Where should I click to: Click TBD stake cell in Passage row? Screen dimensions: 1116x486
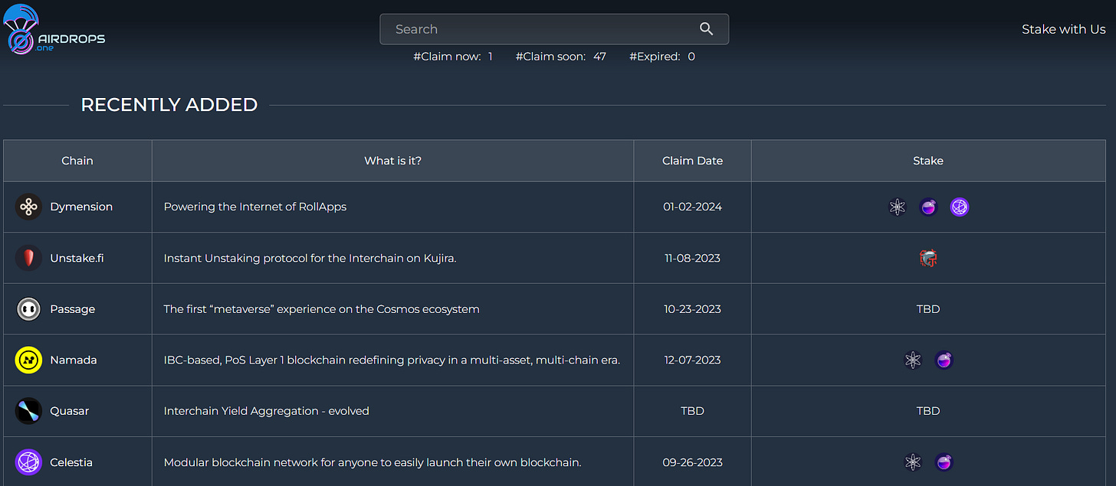pyautogui.click(x=928, y=309)
